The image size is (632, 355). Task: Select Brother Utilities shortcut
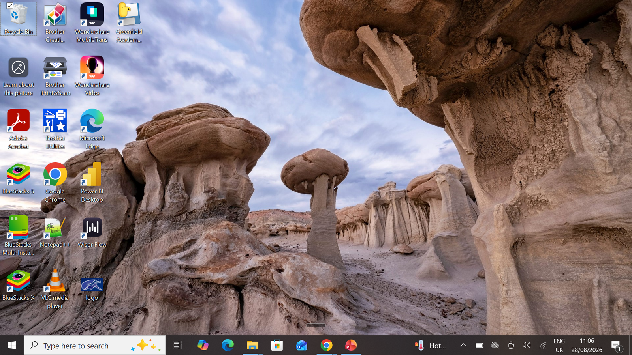[x=55, y=129]
